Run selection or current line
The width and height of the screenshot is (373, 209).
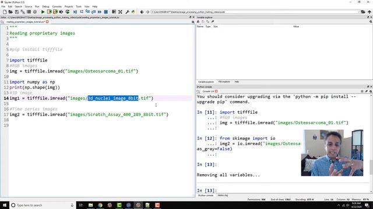click(61, 12)
